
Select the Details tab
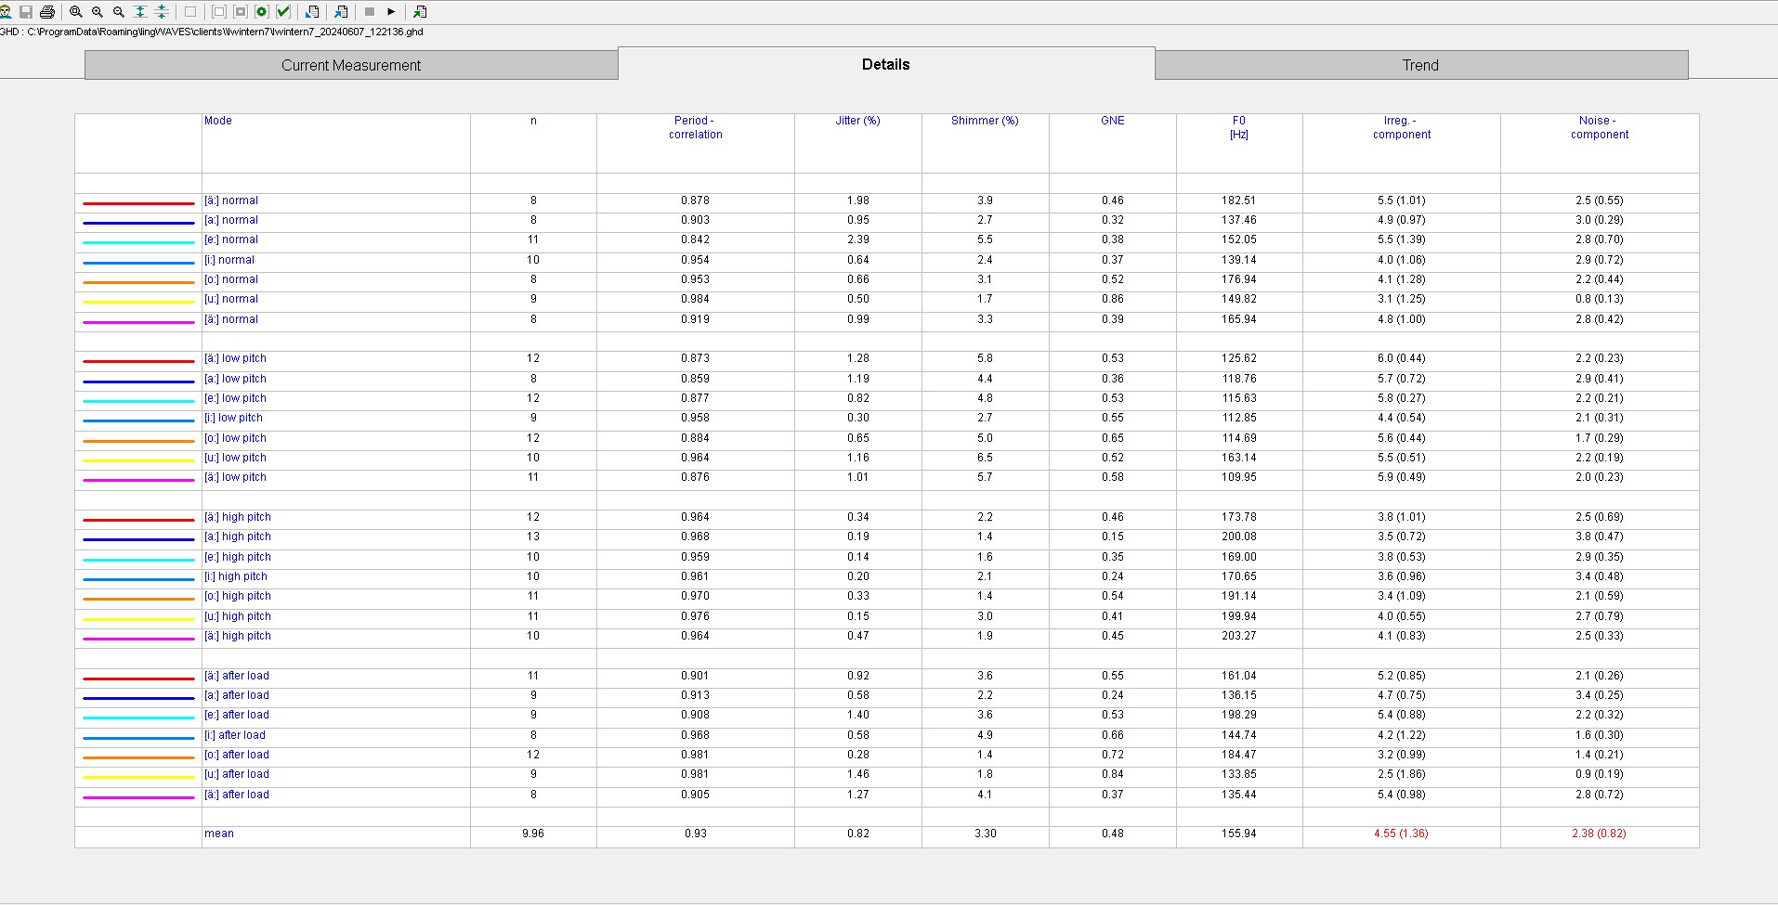click(886, 64)
